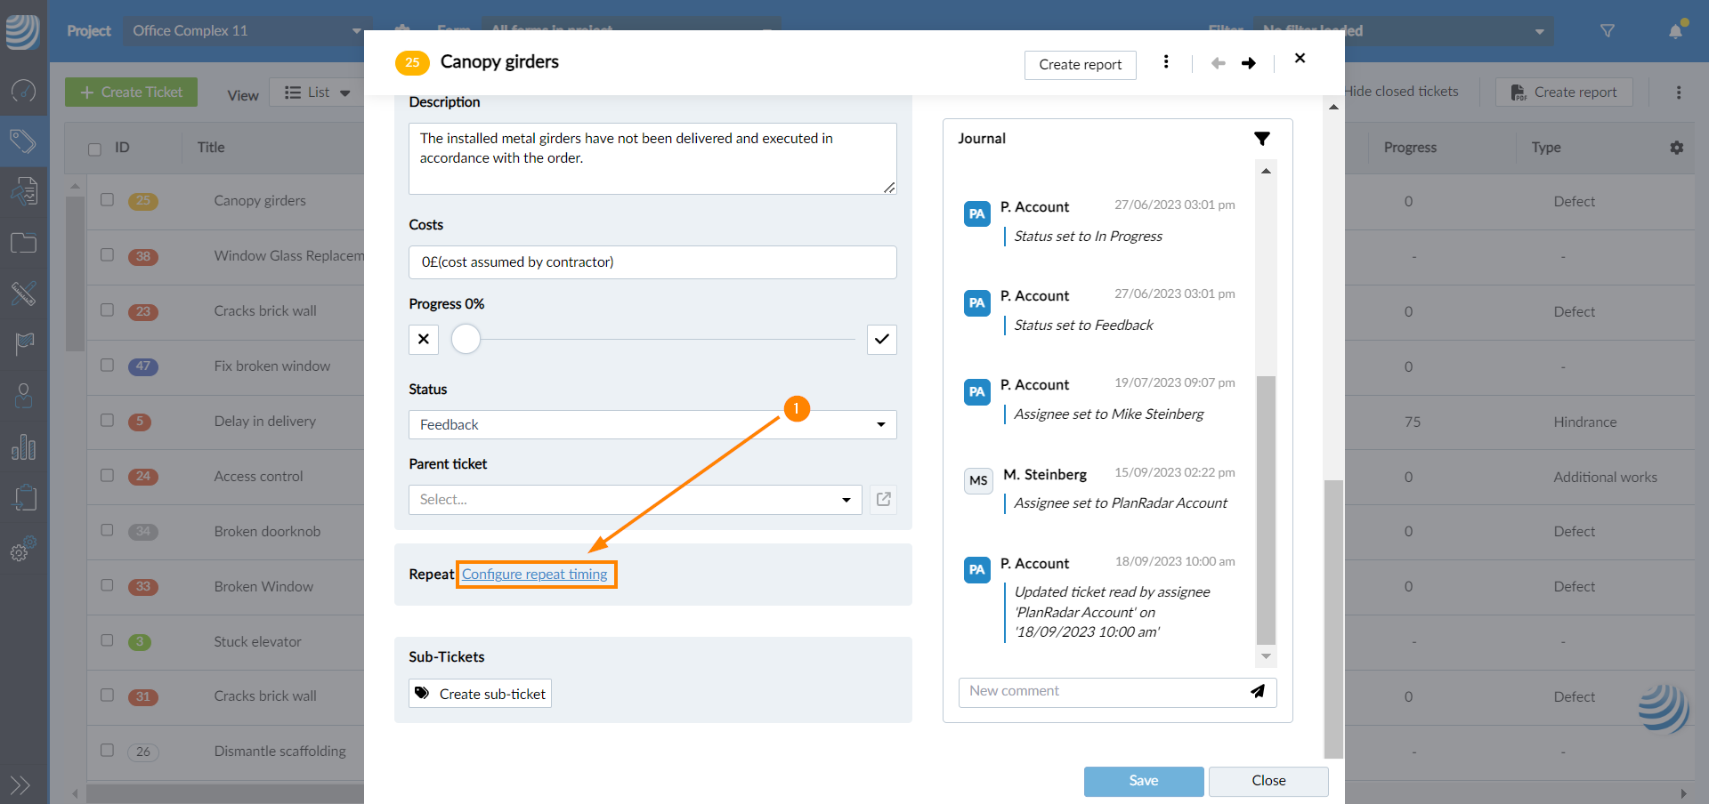Click the progress slider handle
This screenshot has height=804, width=1709.
[466, 340]
